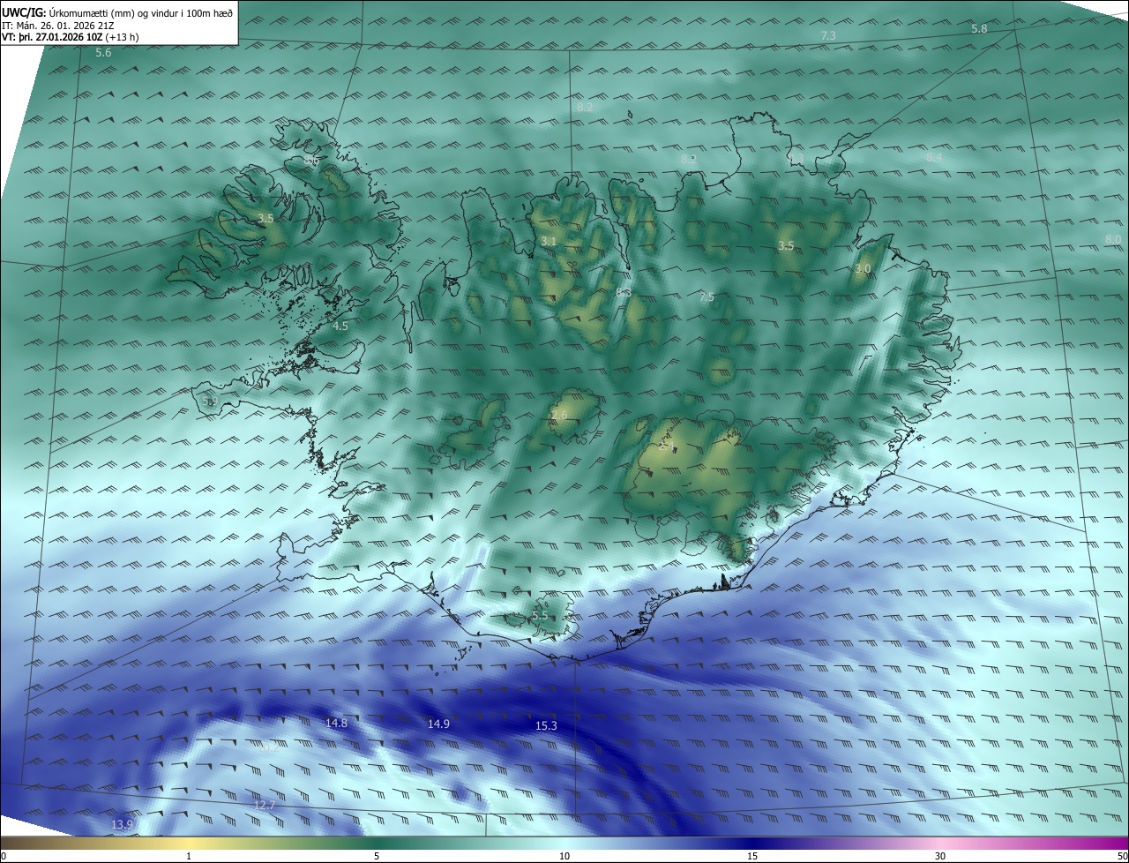Click the 8.3 value label
Image resolution: width=1129 pixels, height=863 pixels.
pyautogui.click(x=624, y=291)
